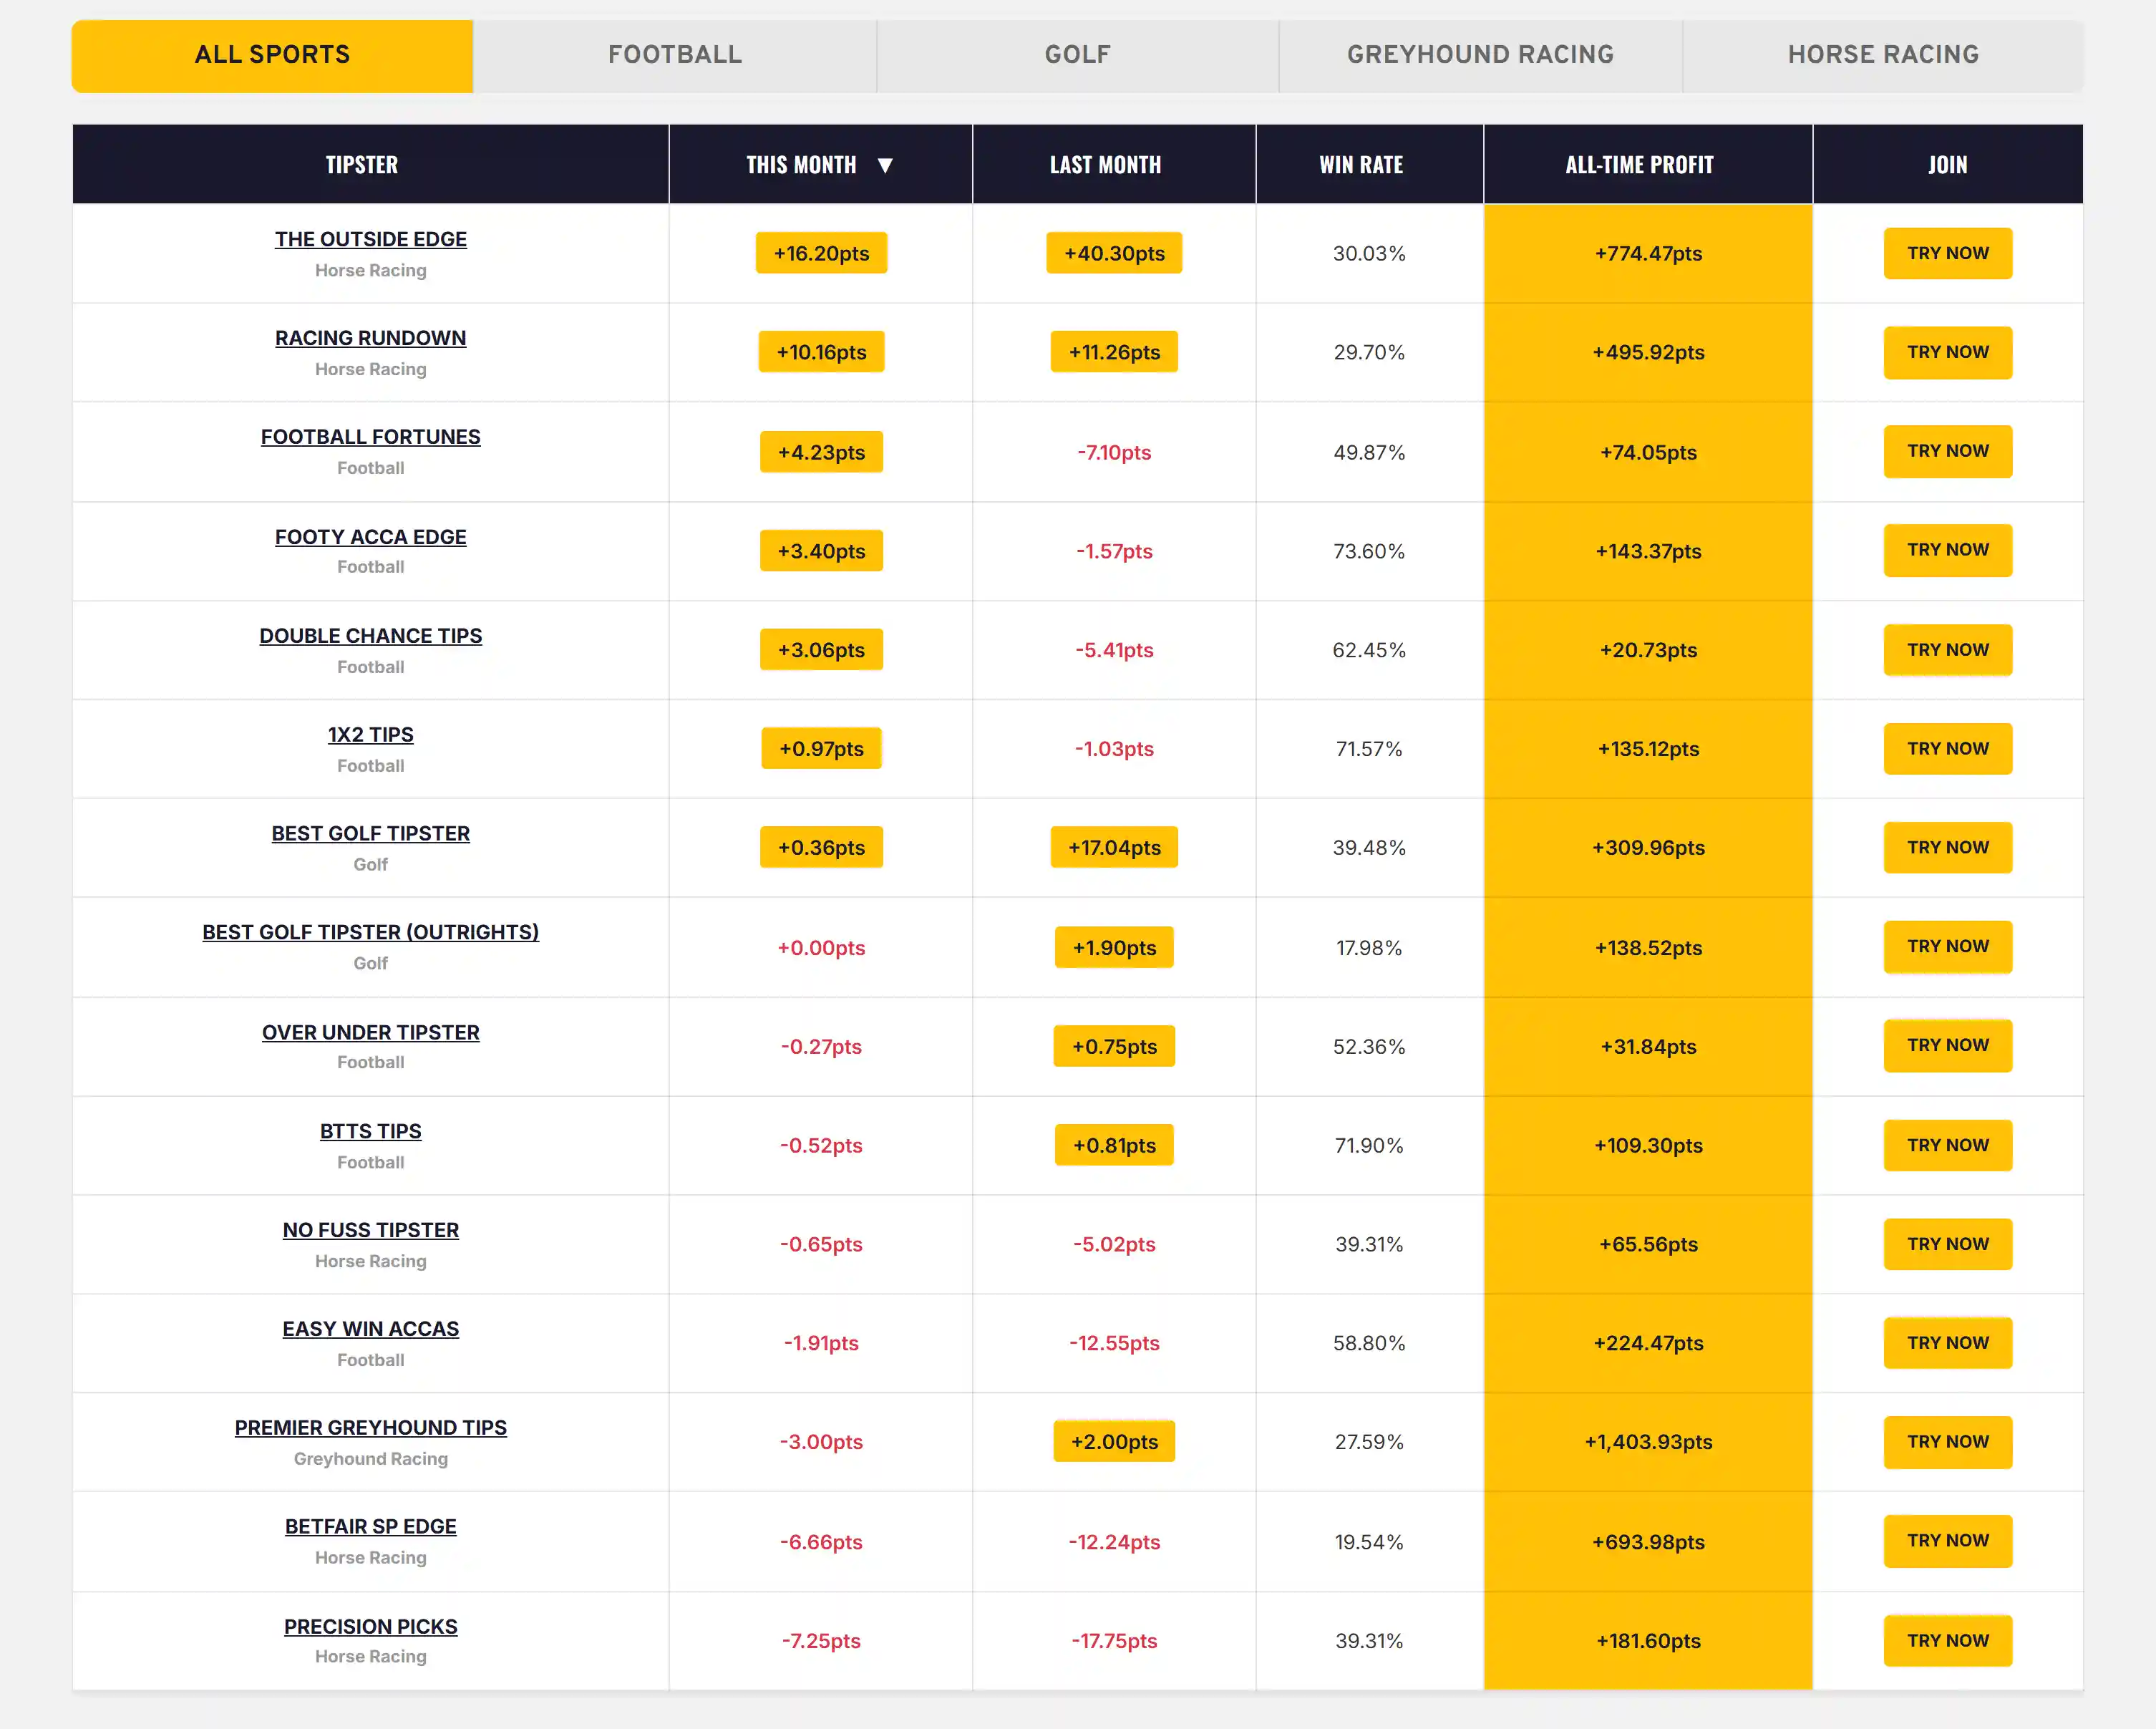The width and height of the screenshot is (2156, 1729).
Task: Click the 49.87% win rate cell
Action: (x=1369, y=452)
